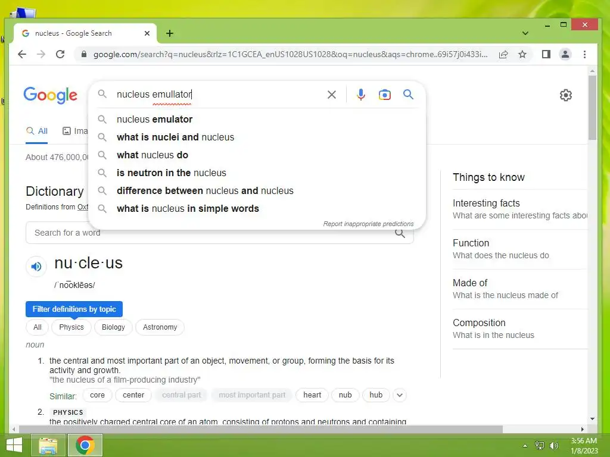Bookmark this page with the star icon
This screenshot has height=457, width=610.
(x=522, y=54)
